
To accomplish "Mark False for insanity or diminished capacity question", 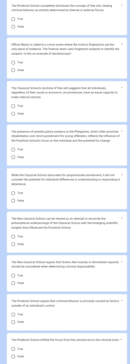I will coord(13,283).
